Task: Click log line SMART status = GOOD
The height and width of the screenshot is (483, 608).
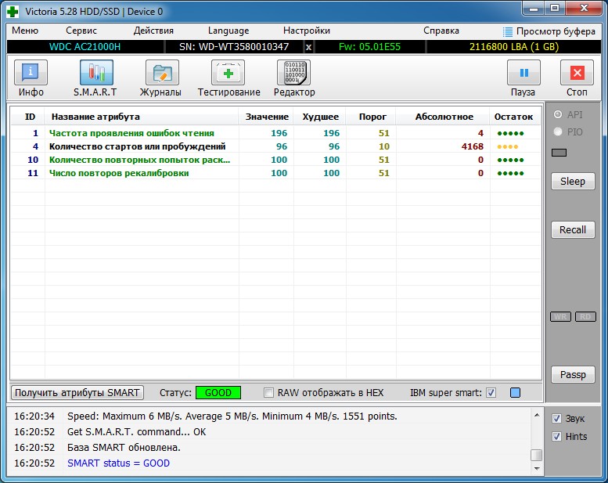Action: coord(118,463)
